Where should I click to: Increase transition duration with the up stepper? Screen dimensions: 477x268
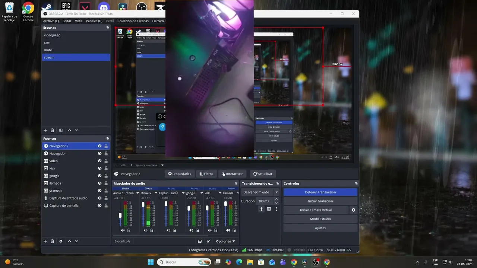point(276,199)
